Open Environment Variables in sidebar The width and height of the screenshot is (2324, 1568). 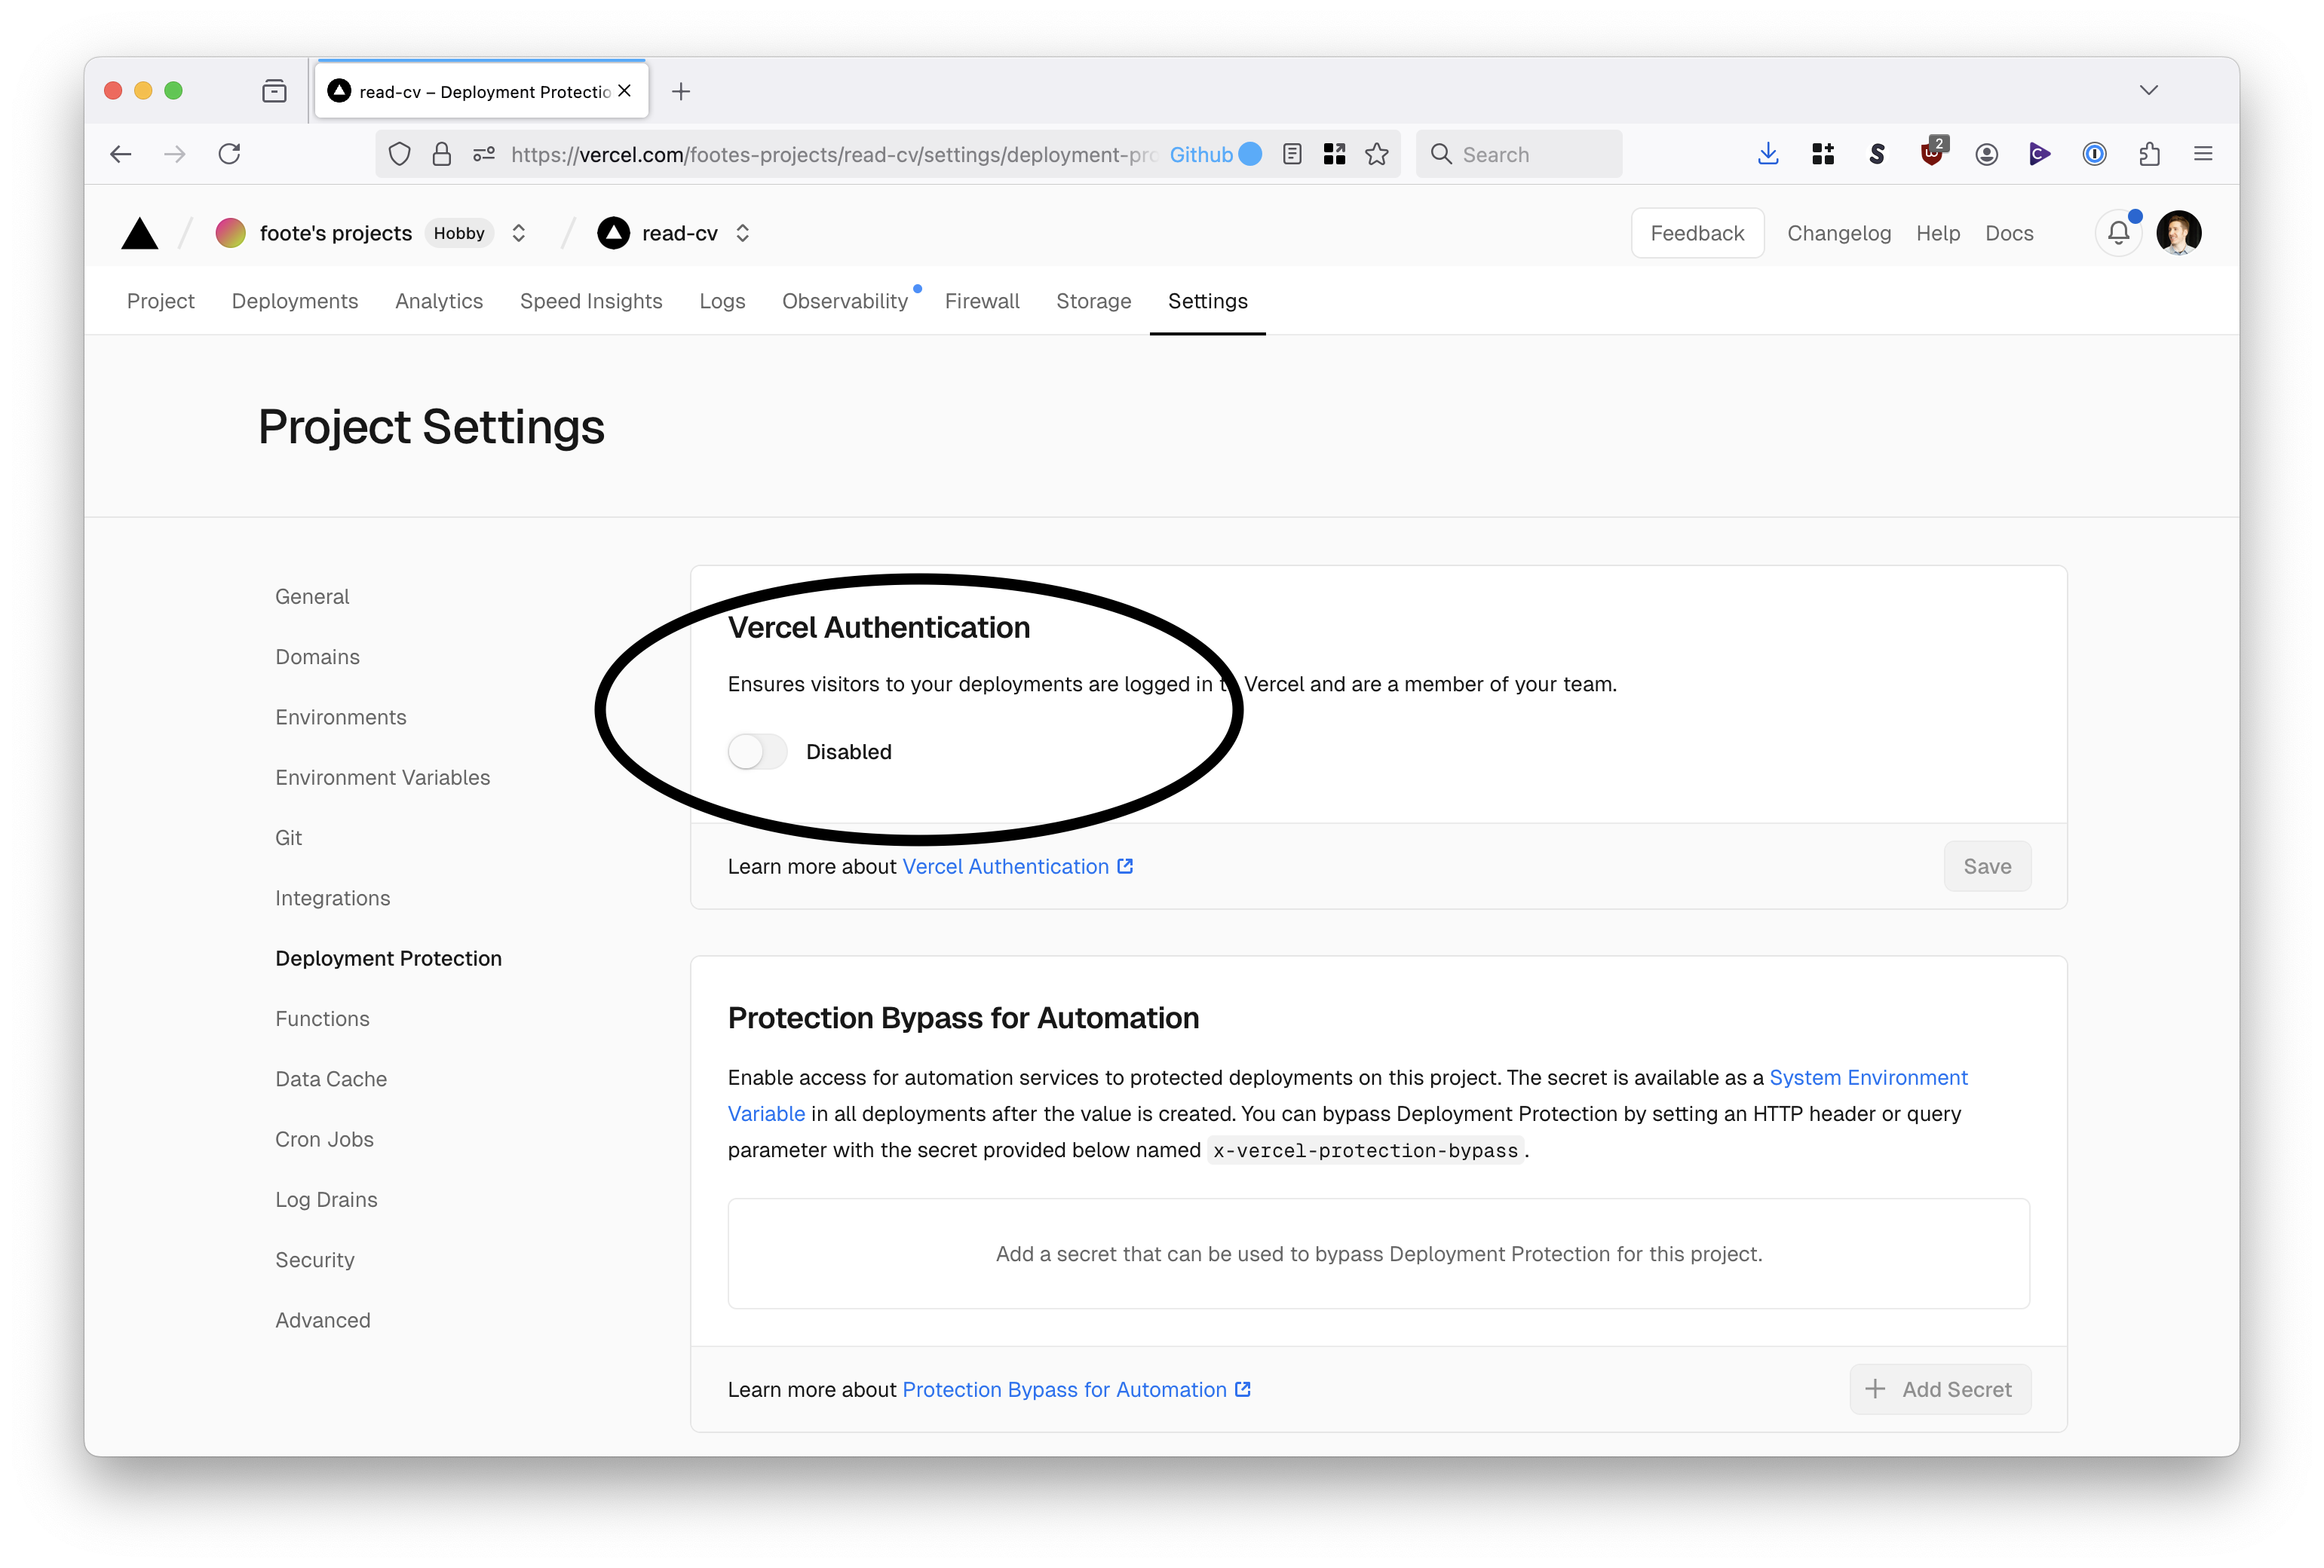(x=382, y=777)
